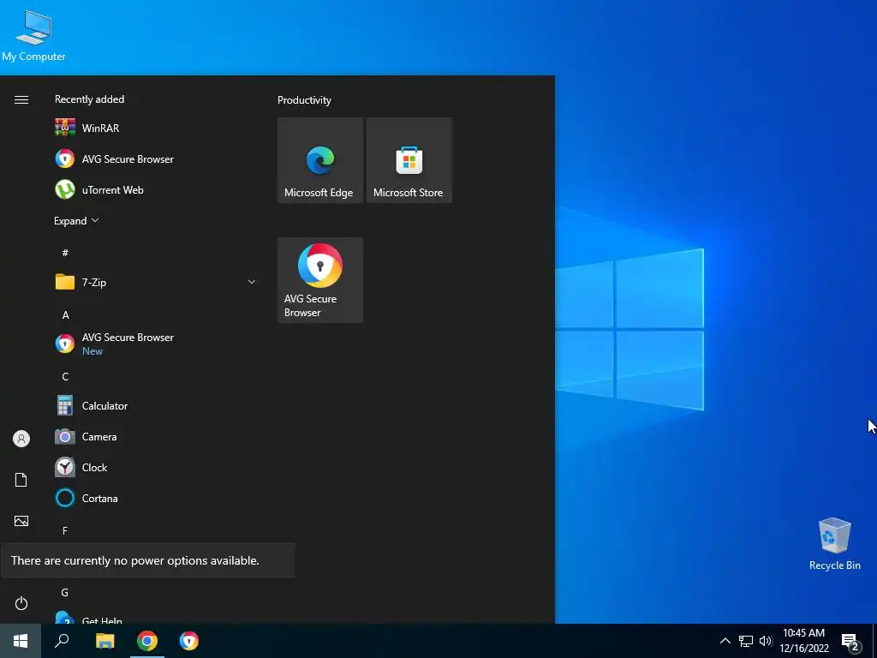Switch to Google Chrome on taskbar
Image resolution: width=877 pixels, height=658 pixels.
[147, 641]
